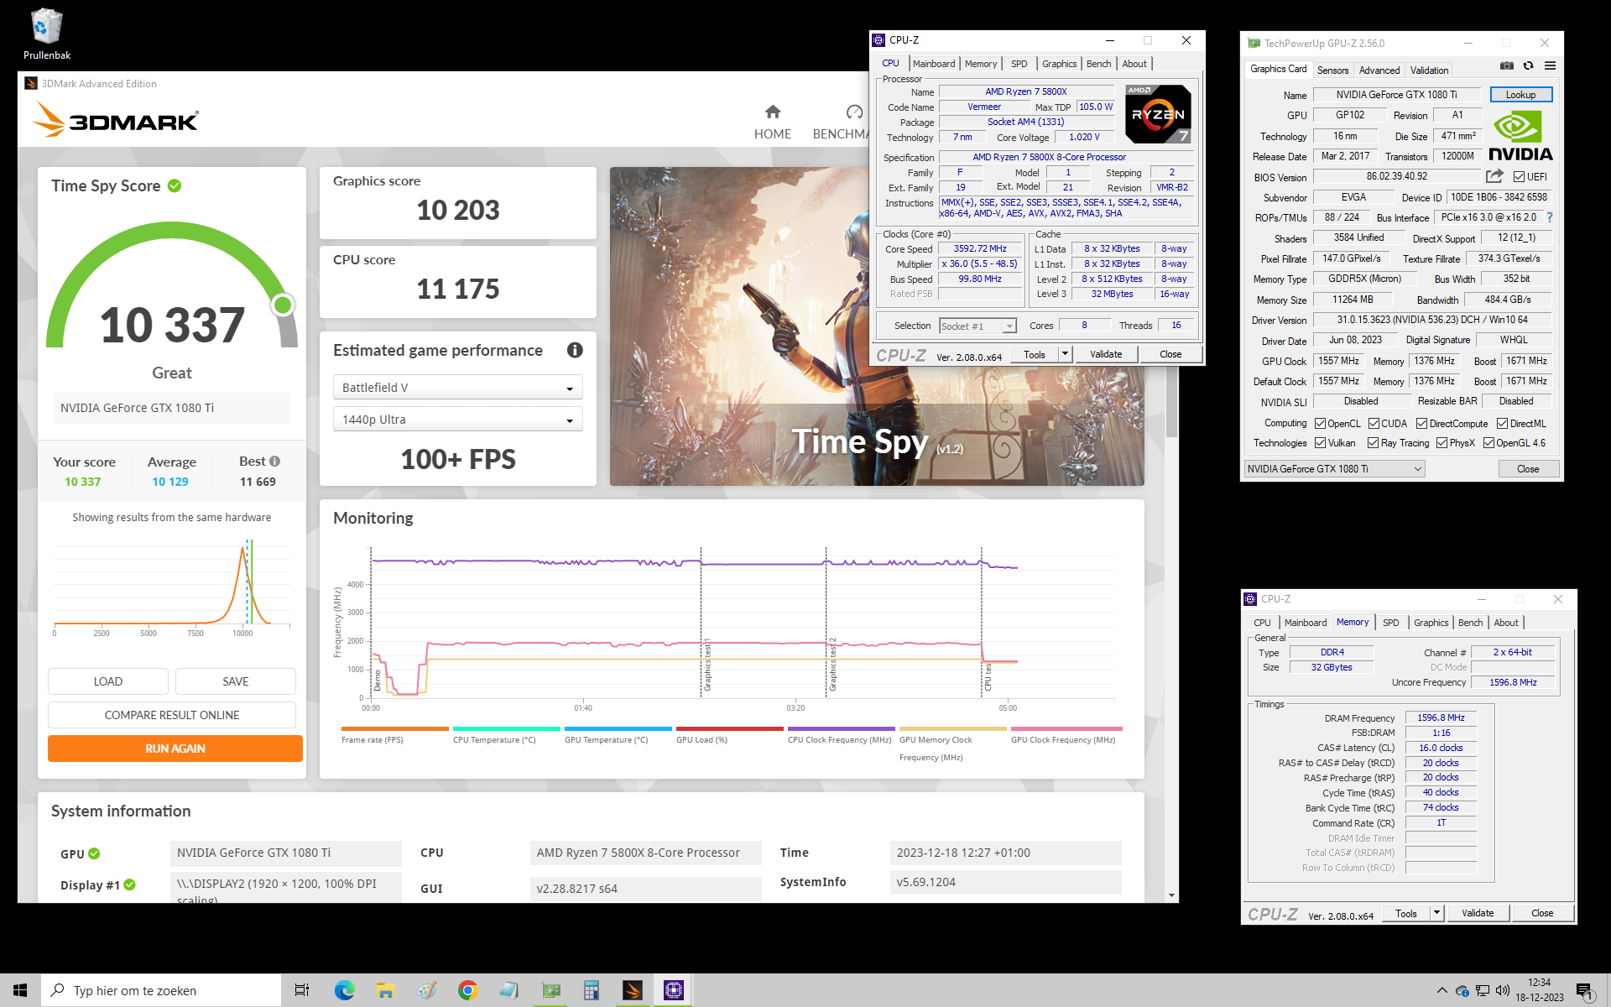This screenshot has height=1007, width=1611.
Task: Switch to 3DMark taskbar icon
Action: (633, 990)
